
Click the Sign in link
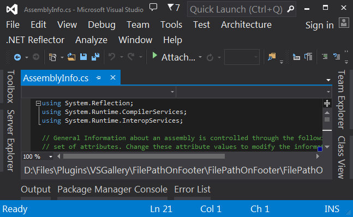[320, 25]
